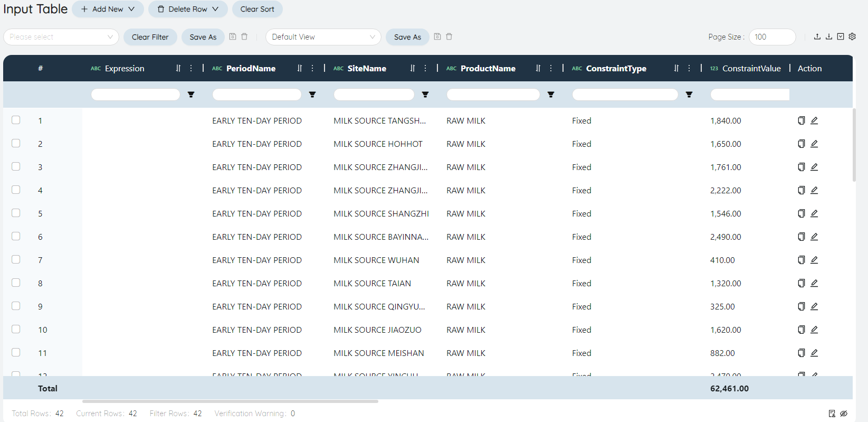Click the ConstraintValue filter text box

[750, 95]
